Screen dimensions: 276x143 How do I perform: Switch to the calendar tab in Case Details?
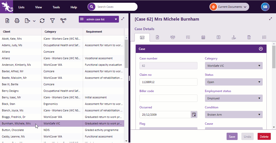pyautogui.click(x=203, y=37)
